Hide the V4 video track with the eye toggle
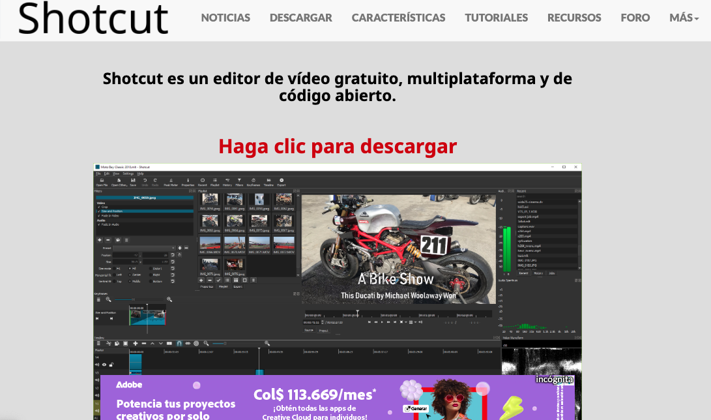711x420 pixels. coord(104,364)
